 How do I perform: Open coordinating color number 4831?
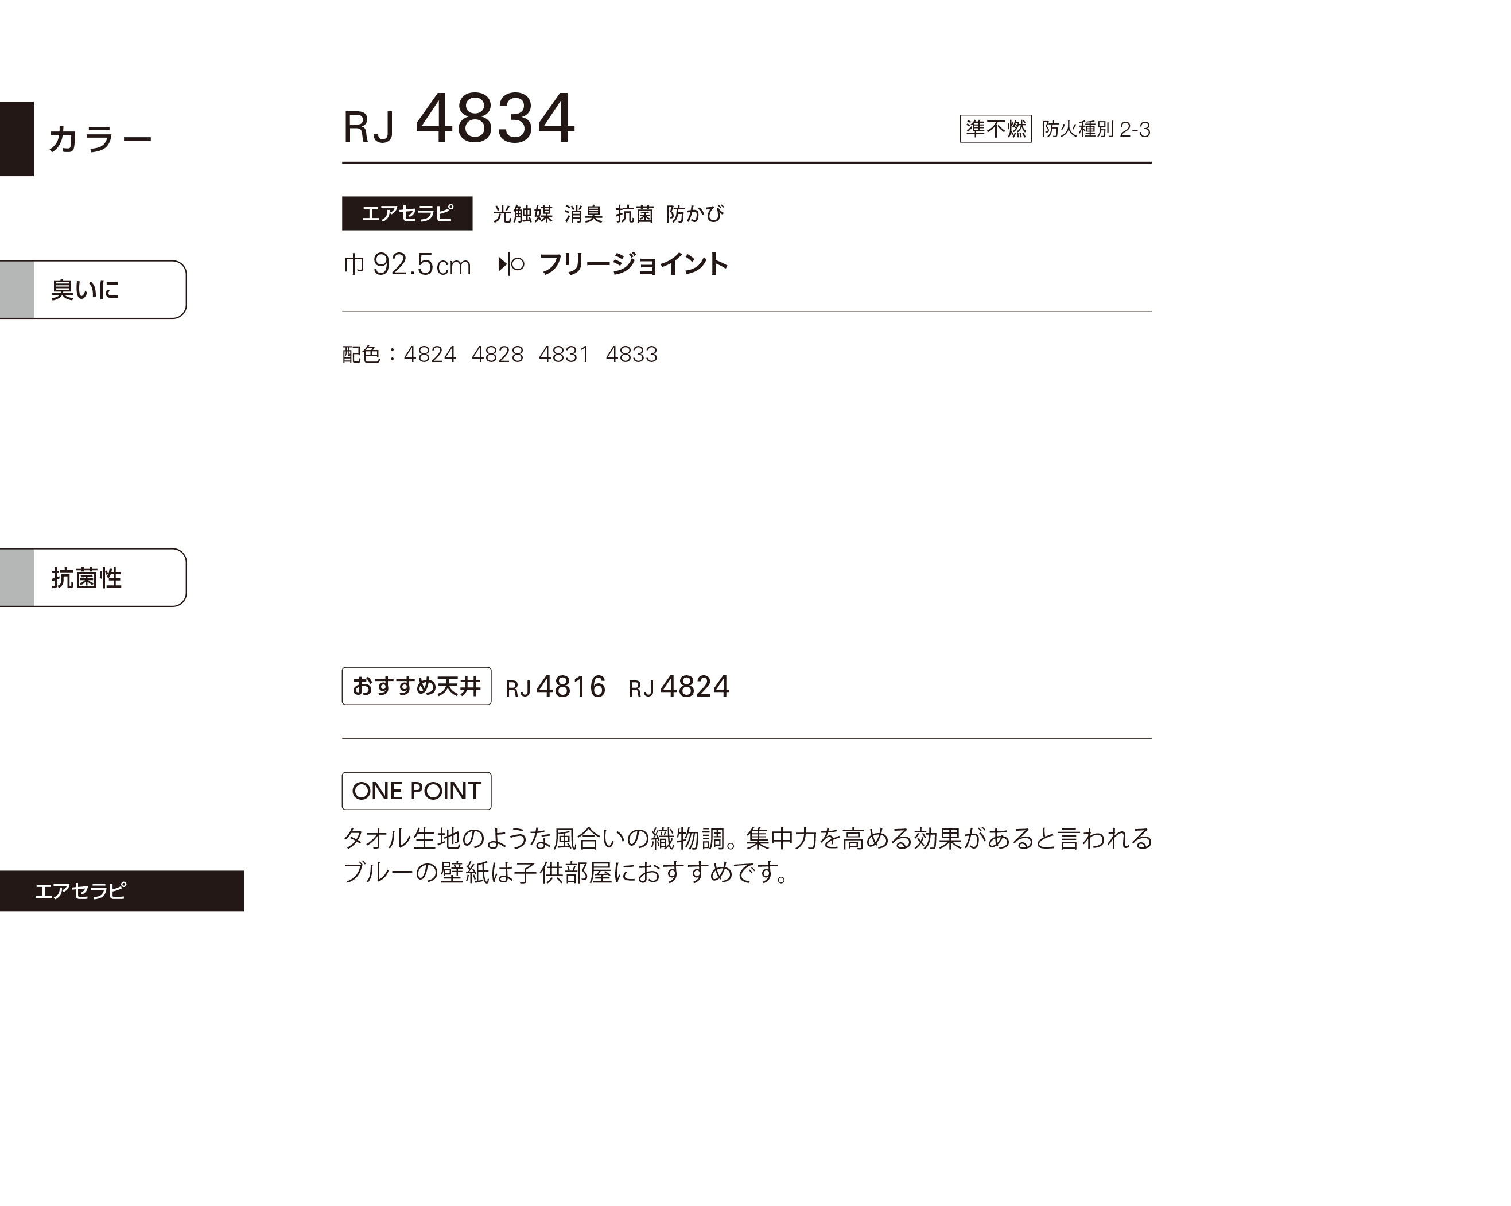(x=564, y=355)
